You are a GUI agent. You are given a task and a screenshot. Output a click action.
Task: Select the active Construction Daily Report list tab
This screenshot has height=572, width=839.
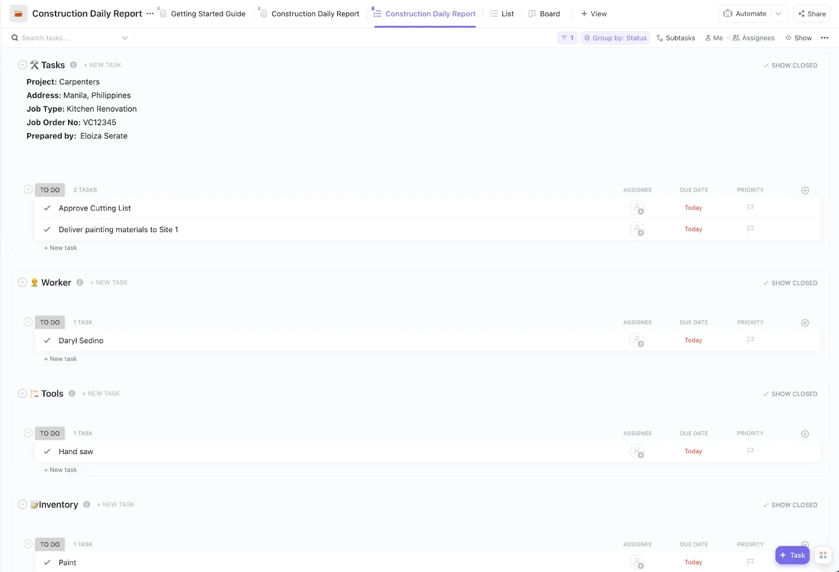425,14
